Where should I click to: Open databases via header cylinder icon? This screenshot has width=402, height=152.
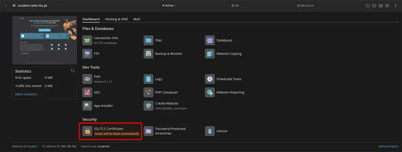[x=381, y=5]
